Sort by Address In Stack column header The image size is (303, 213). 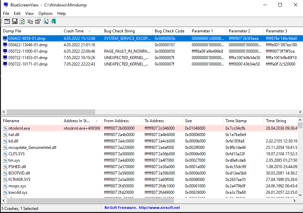point(77,121)
